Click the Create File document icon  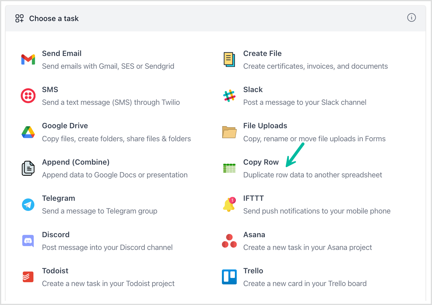(229, 60)
